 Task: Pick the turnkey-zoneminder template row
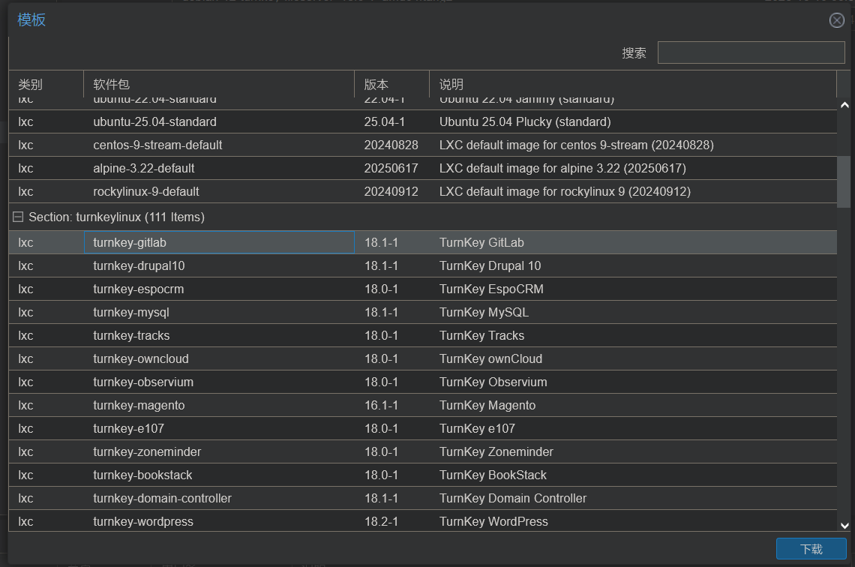point(147,451)
